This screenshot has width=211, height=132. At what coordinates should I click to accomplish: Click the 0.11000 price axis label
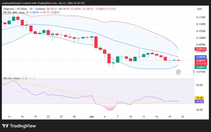click(201, 24)
